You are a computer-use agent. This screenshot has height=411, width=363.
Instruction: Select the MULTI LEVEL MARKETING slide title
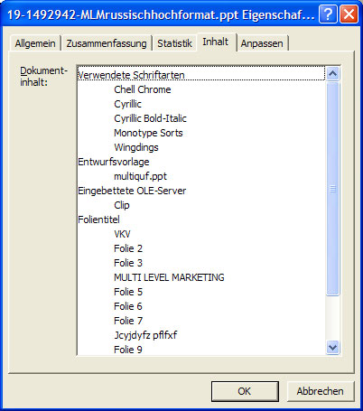169,277
